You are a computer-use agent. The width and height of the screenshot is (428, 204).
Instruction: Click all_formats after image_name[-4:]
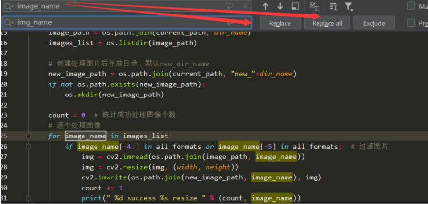(179, 147)
